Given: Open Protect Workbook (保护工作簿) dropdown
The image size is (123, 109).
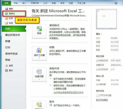Looking at the screenshot, I should pos(39,53).
